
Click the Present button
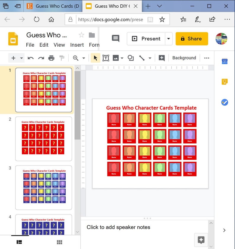click(x=146, y=39)
